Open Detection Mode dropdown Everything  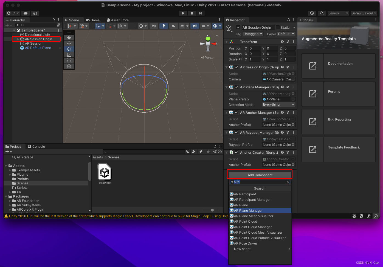(279, 105)
